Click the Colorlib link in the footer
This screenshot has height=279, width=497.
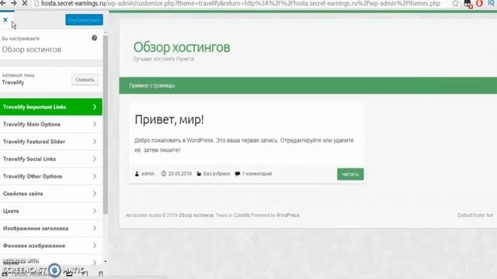242,215
